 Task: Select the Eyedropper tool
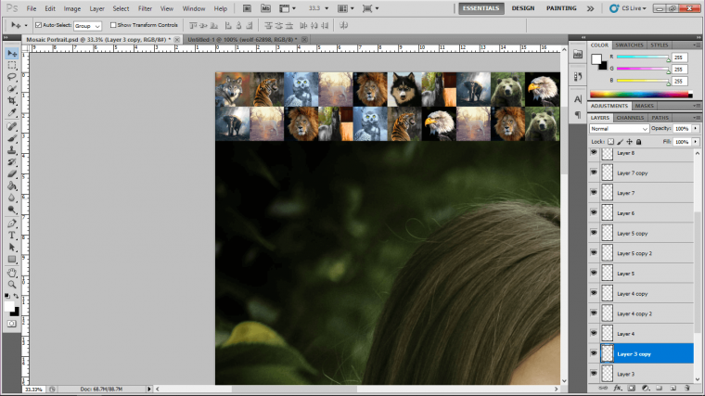12,112
